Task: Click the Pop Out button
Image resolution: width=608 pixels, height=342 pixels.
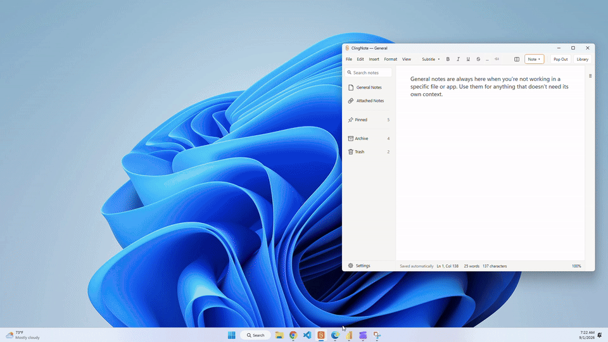Action: coord(560,60)
